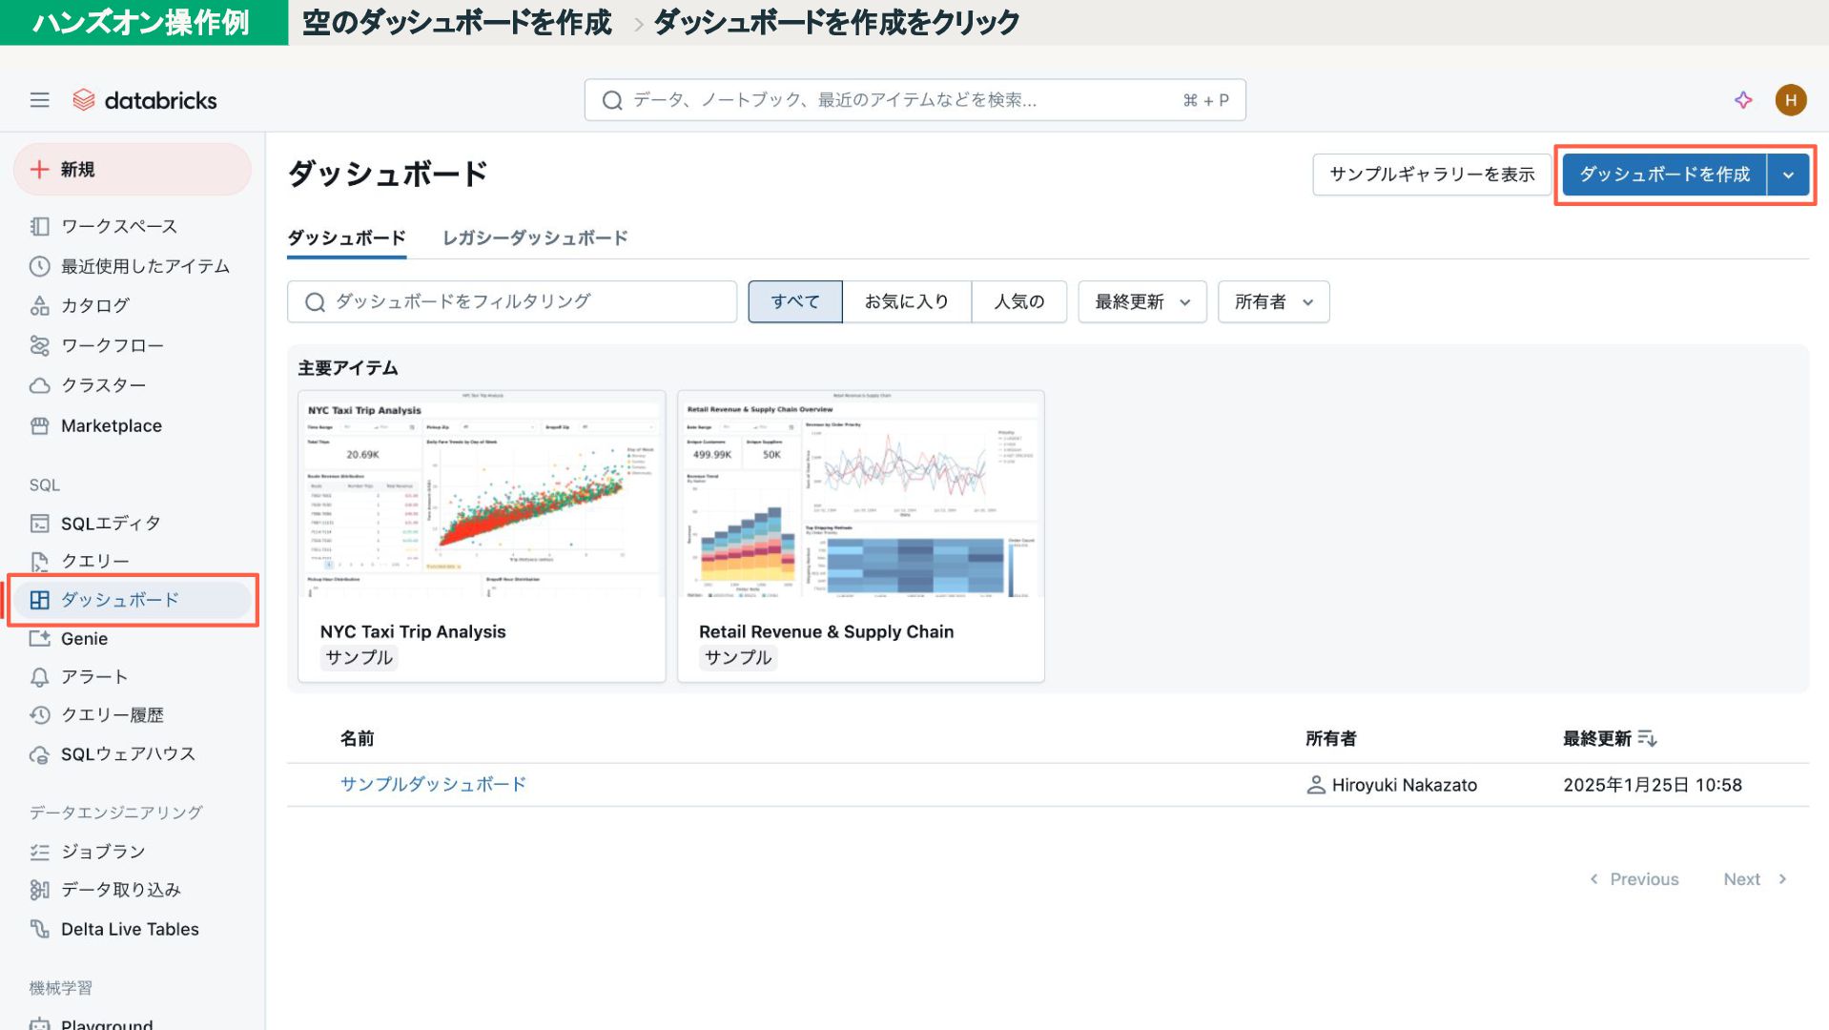Click the Catalog icon in sidebar
The width and height of the screenshot is (1829, 1030).
pos(39,305)
